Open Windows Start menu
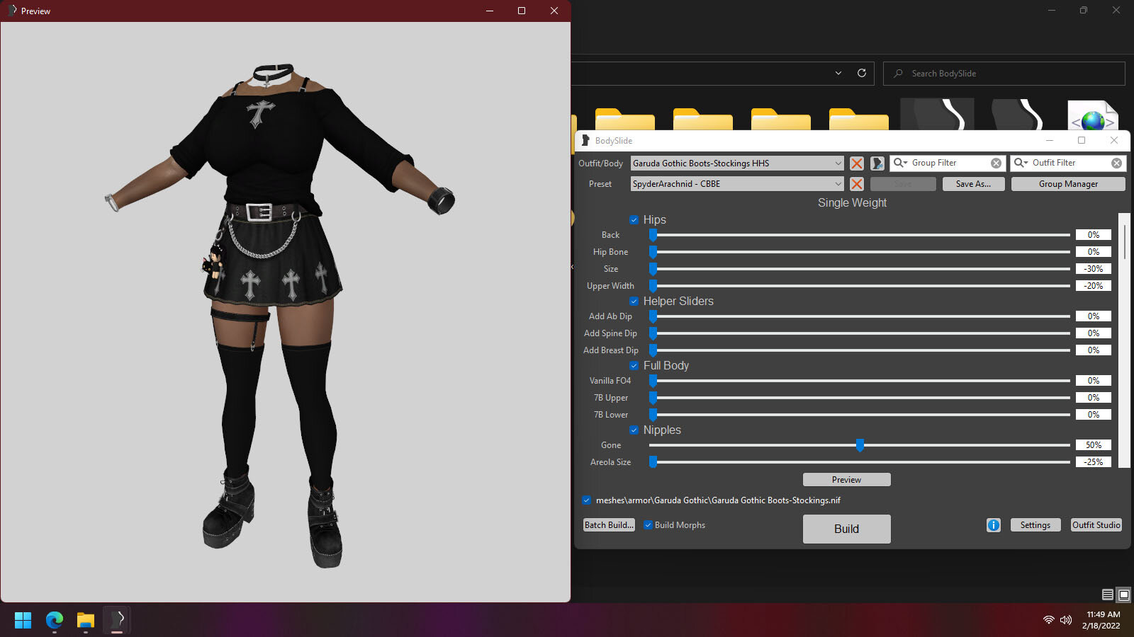The height and width of the screenshot is (637, 1134). click(x=23, y=620)
